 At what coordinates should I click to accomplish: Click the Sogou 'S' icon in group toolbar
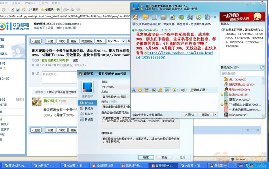click(x=198, y=17)
